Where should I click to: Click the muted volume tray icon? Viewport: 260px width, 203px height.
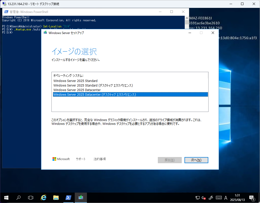204,198
